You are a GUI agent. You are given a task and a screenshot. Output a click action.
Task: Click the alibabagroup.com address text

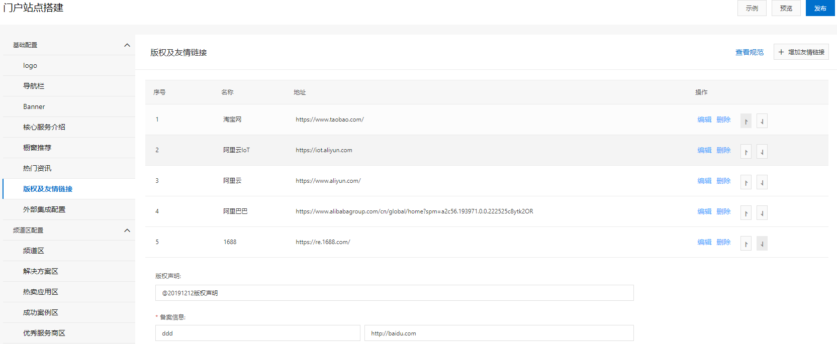[x=414, y=211]
